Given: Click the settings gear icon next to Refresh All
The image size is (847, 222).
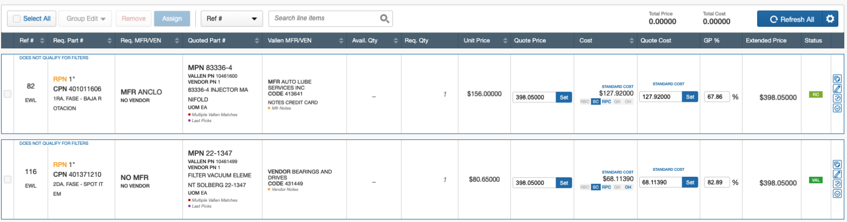Looking at the screenshot, I should point(830,19).
